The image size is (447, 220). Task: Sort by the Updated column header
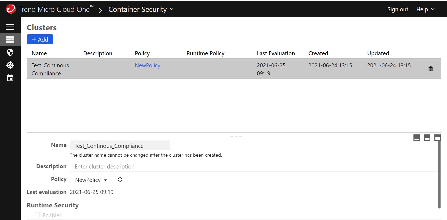pyautogui.click(x=378, y=53)
